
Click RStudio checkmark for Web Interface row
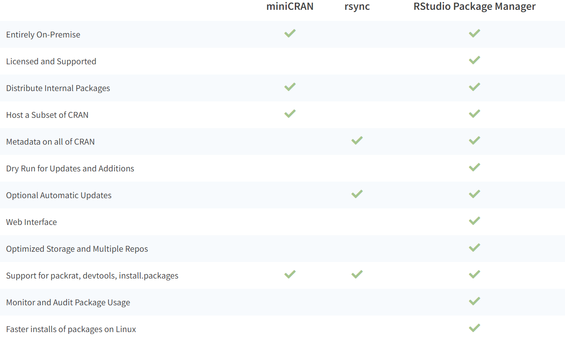pos(474,221)
